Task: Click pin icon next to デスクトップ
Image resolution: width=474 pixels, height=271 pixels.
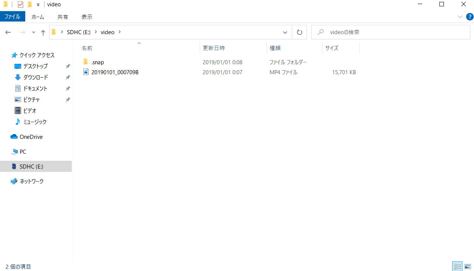Action: click(68, 66)
